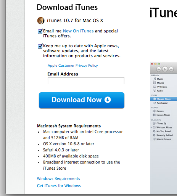The width and height of the screenshot is (177, 196).
Task: Click 'Macintosh System Requirements' heading
Action: click(69, 126)
